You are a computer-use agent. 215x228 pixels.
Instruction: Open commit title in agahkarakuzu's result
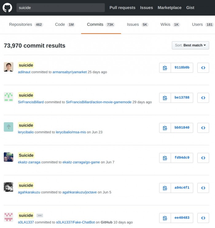[26, 186]
